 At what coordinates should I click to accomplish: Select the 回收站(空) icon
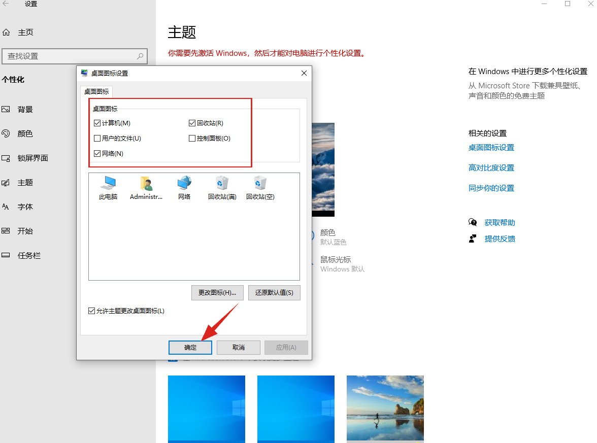coord(260,188)
